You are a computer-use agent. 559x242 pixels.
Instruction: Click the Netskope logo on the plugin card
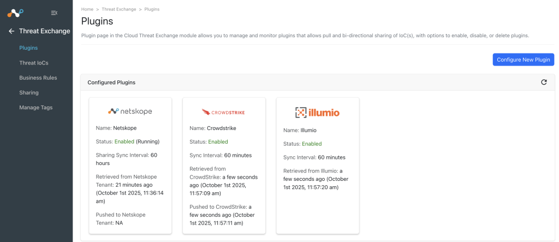(130, 111)
